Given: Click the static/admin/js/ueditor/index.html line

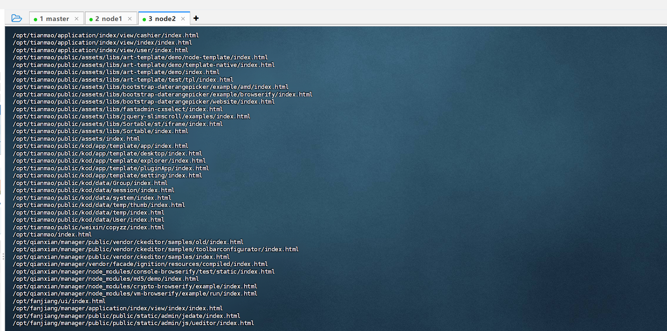Looking at the screenshot, I should pos(133,323).
